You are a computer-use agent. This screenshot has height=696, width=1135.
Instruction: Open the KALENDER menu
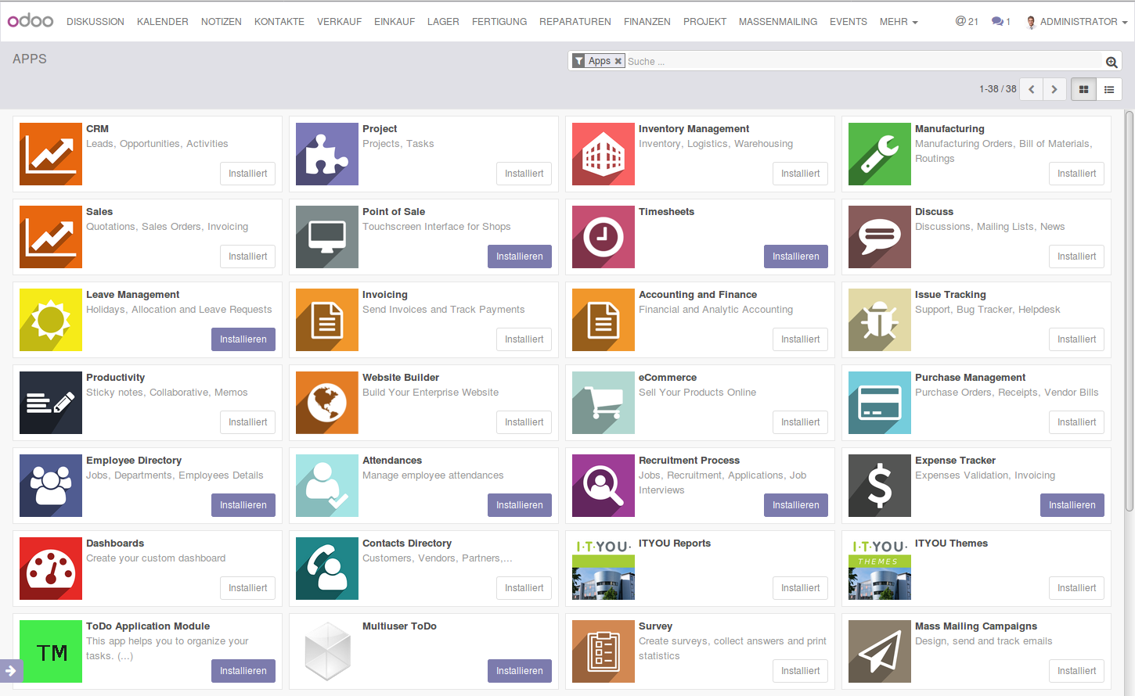pyautogui.click(x=163, y=22)
